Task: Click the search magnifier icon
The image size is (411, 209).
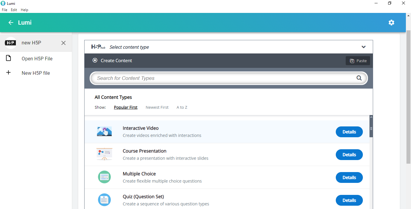Action: pyautogui.click(x=359, y=78)
